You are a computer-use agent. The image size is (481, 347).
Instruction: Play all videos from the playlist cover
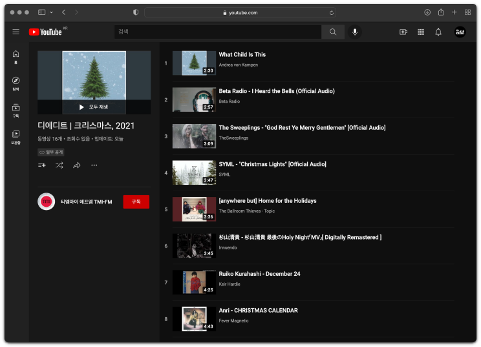(x=94, y=107)
